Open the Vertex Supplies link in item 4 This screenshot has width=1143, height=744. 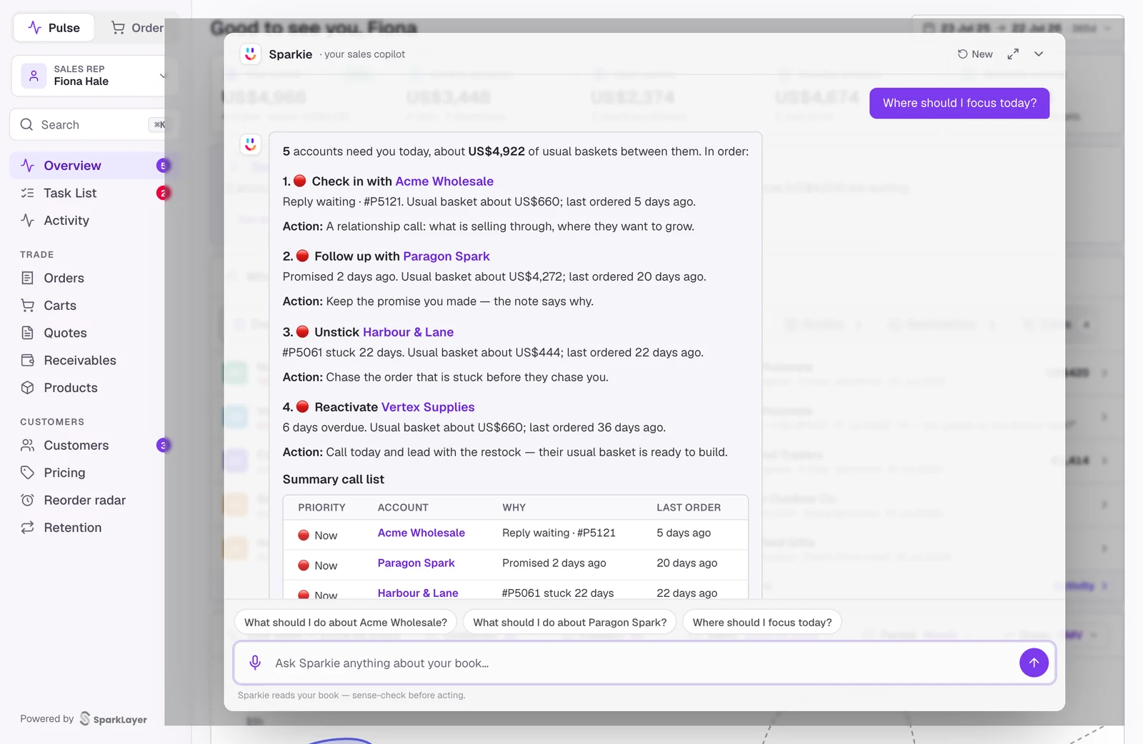coord(428,407)
